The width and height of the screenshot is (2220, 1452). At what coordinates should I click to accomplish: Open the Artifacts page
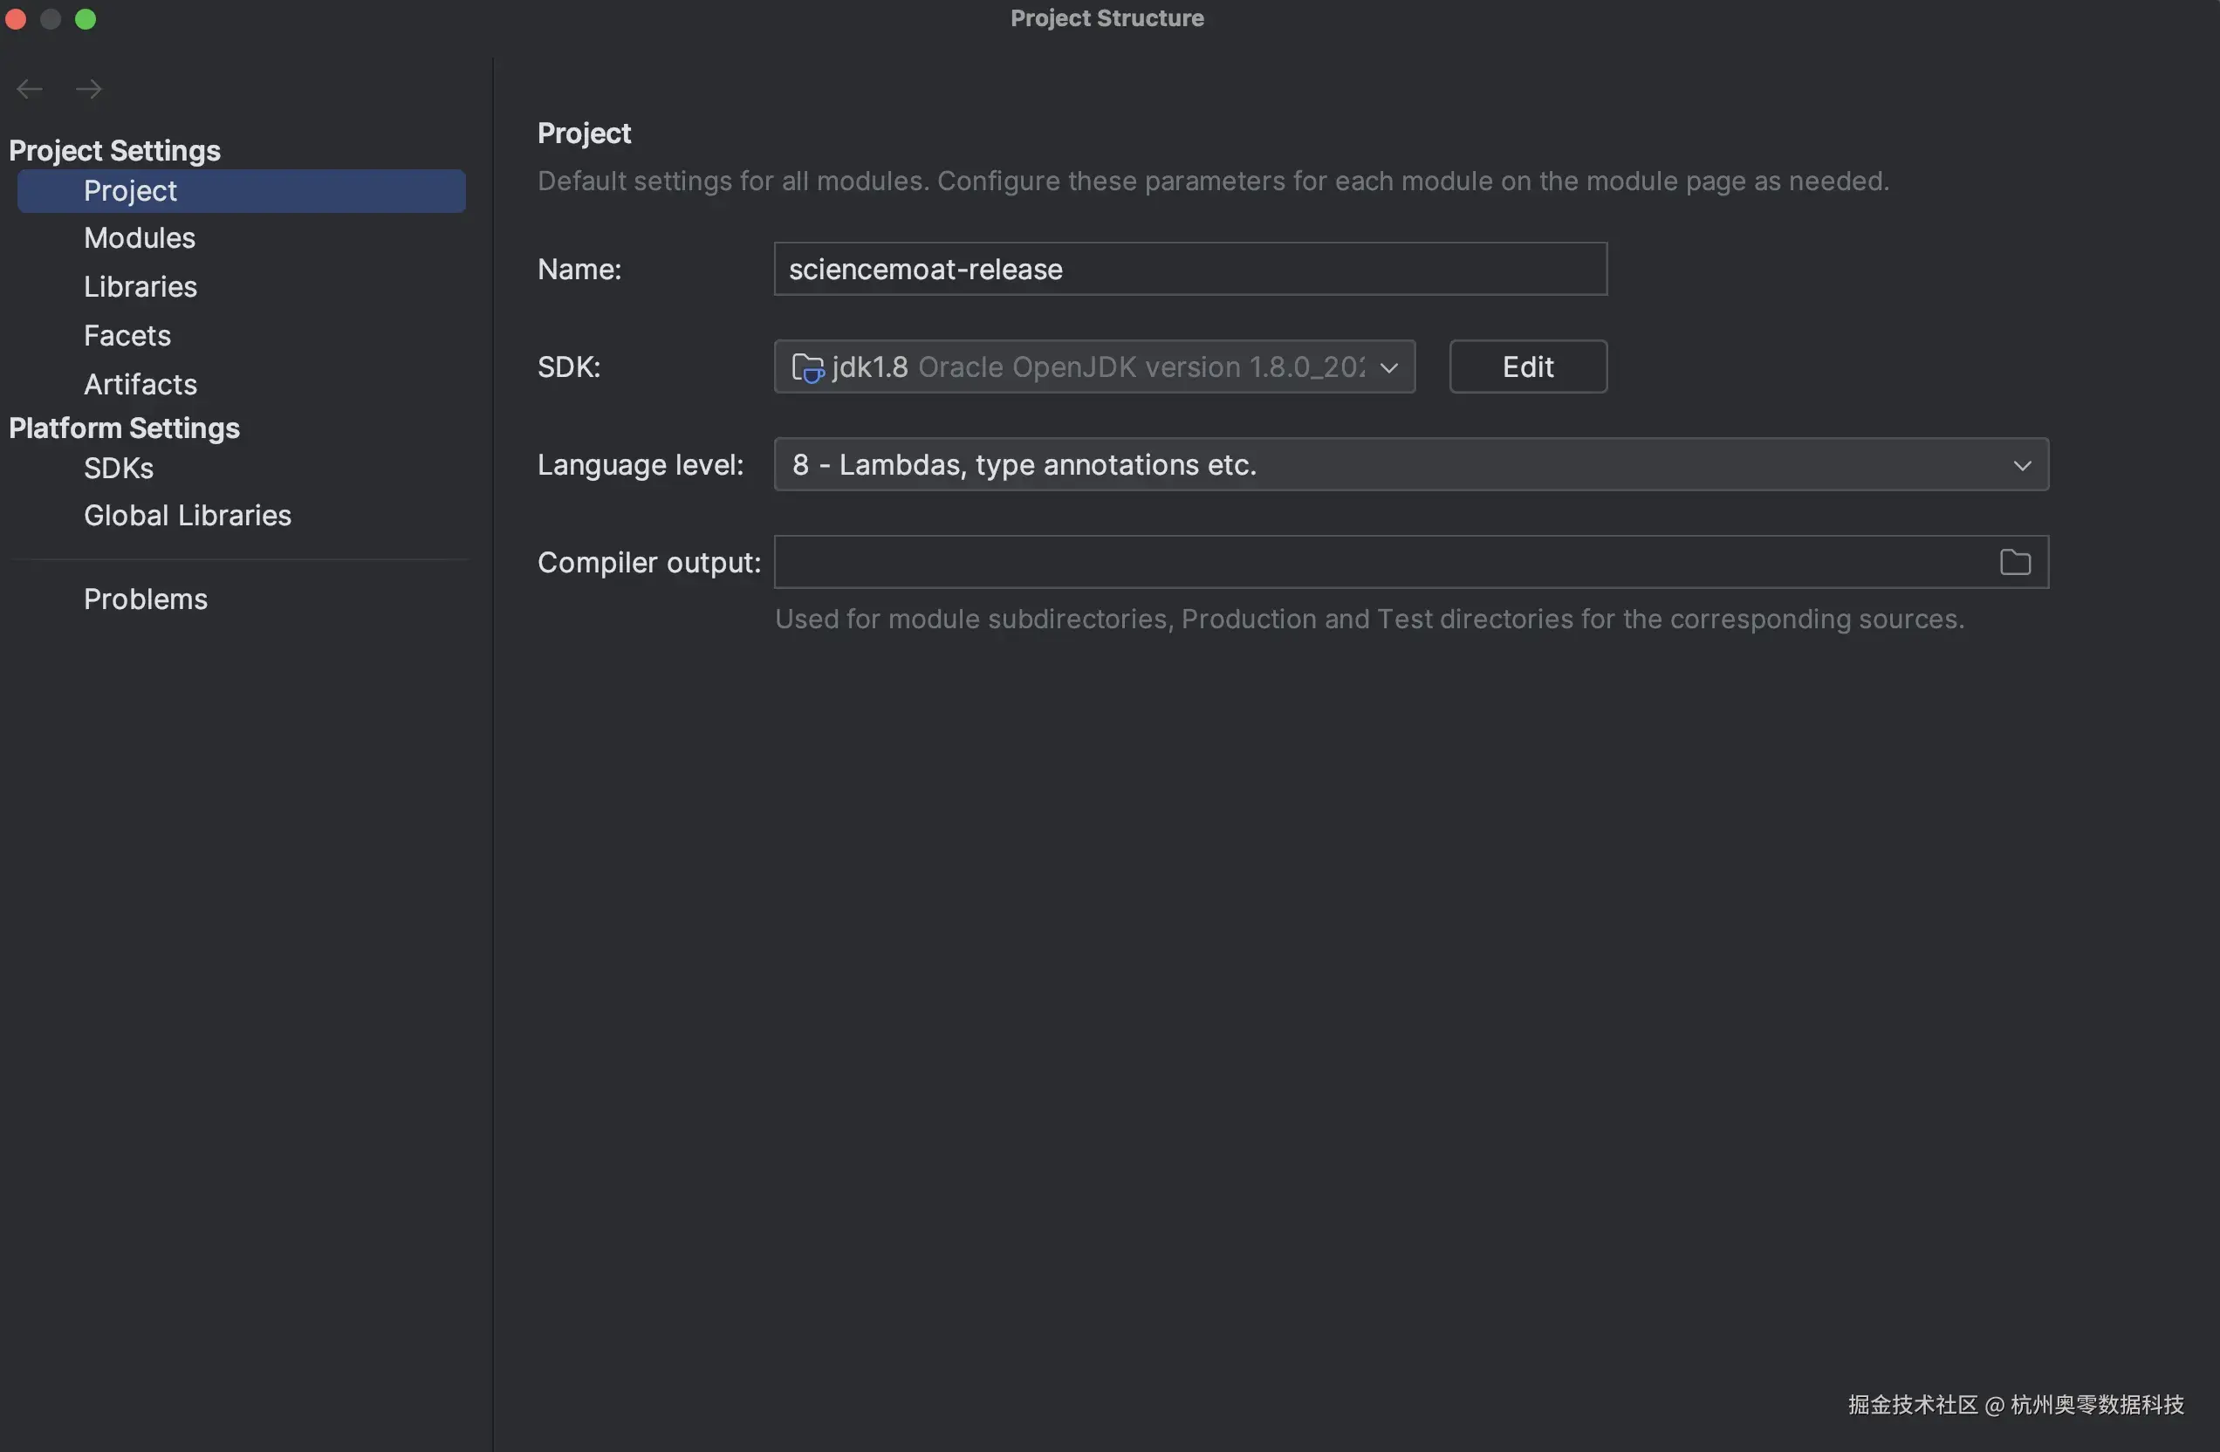(x=140, y=384)
